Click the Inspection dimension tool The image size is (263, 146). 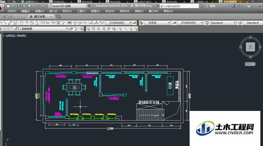point(80,23)
